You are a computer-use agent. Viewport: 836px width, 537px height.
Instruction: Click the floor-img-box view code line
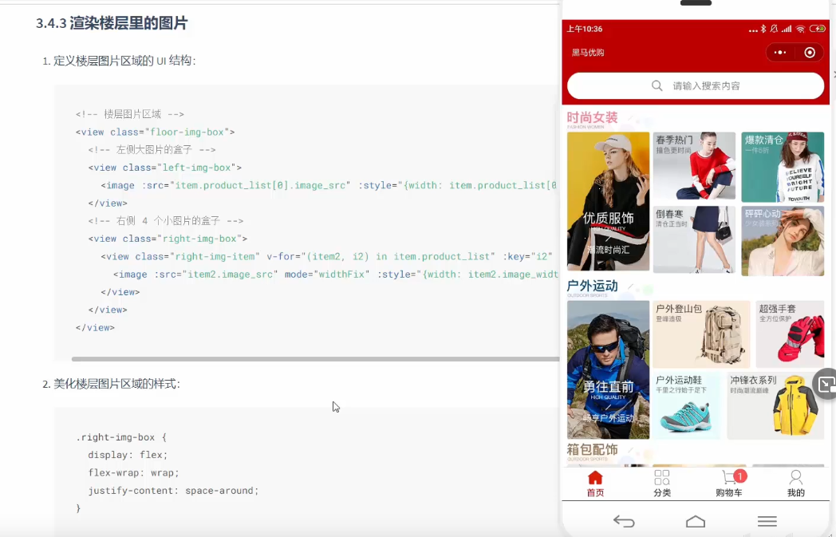click(155, 132)
